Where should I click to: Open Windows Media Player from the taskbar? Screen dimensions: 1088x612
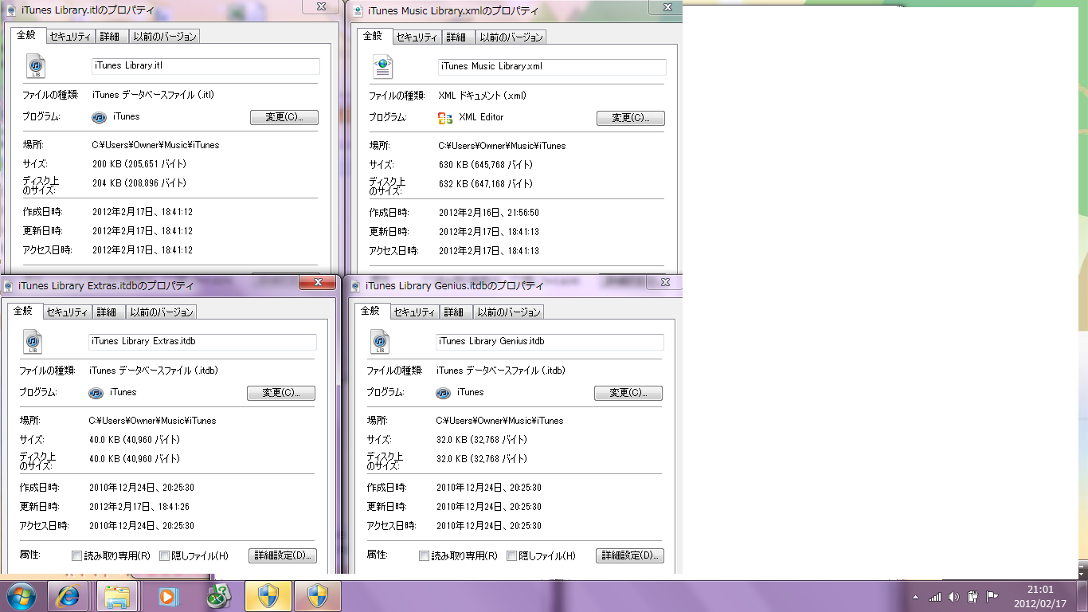[x=166, y=596]
